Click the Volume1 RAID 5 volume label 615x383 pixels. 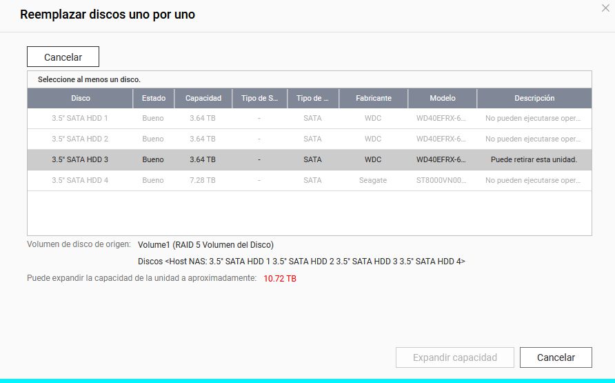click(205, 245)
